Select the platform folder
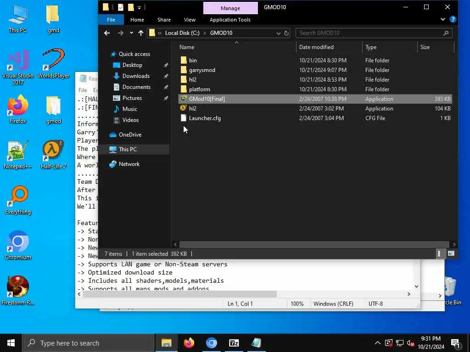 315,89
